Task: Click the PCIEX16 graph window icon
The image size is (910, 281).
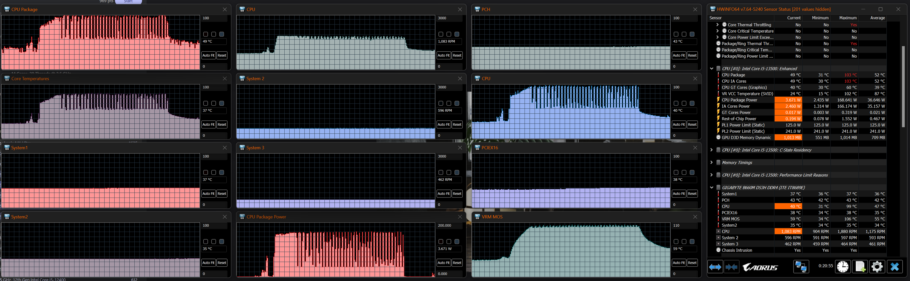Action: pyautogui.click(x=477, y=148)
